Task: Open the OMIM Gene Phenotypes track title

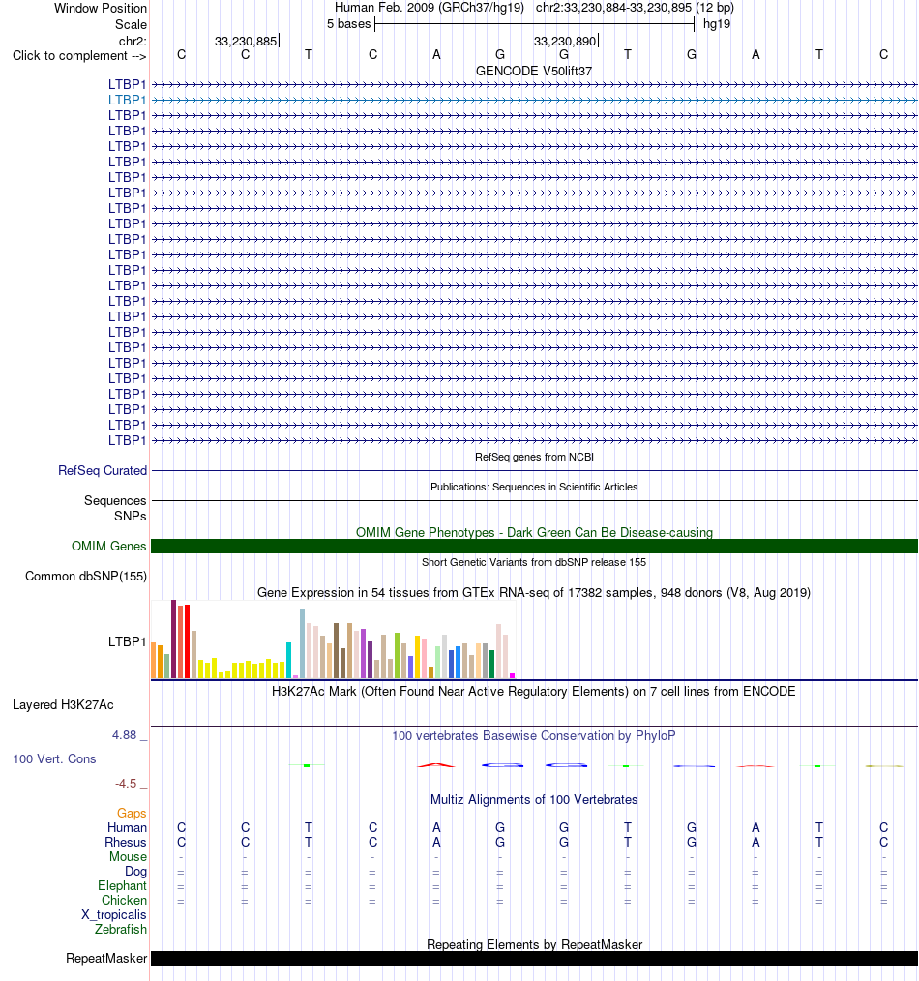Action: tap(534, 532)
